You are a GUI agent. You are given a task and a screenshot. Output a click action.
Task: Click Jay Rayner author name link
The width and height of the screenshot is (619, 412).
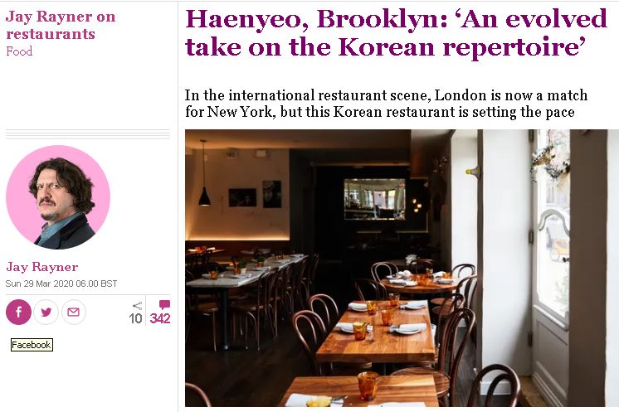(x=41, y=267)
